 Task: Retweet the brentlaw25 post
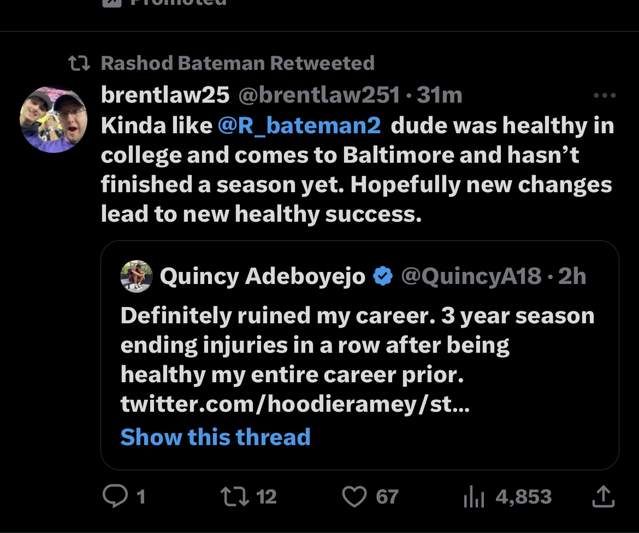point(235,497)
